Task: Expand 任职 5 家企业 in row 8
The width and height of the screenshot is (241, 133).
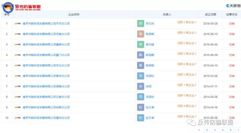Action: pyautogui.click(x=187, y=95)
